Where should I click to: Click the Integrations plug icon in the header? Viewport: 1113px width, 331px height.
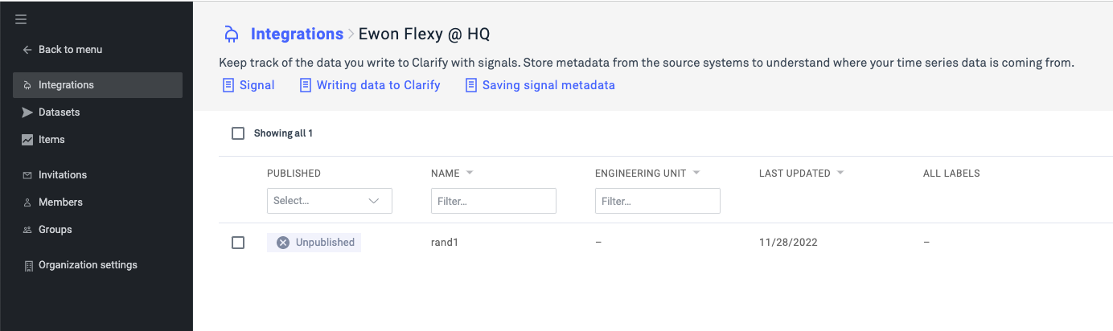(232, 34)
